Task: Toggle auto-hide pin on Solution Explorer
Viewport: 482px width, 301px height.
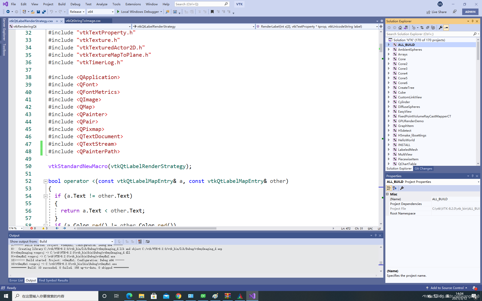Action: tap(472, 21)
